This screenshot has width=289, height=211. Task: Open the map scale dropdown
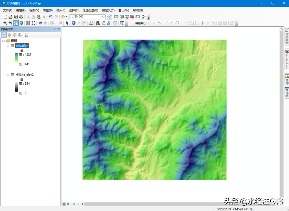coord(103,17)
